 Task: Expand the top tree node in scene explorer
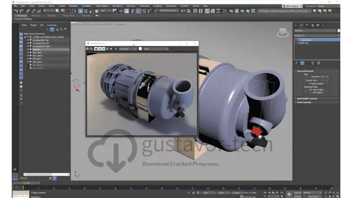coord(25,37)
